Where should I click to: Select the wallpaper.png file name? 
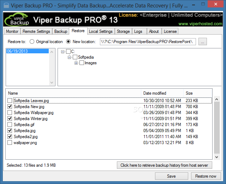[x=25, y=143]
